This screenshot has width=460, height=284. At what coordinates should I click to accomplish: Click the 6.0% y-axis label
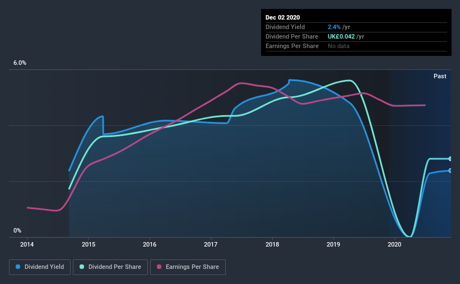pyautogui.click(x=20, y=63)
